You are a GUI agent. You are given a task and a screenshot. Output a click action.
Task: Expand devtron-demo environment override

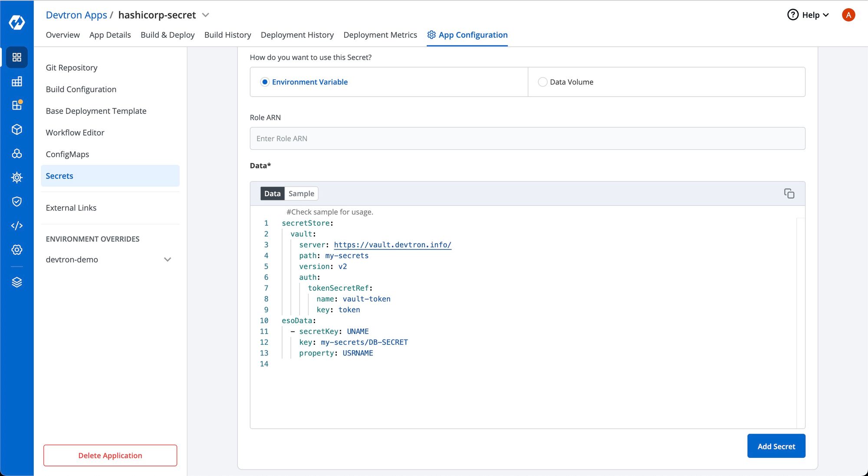[168, 259]
